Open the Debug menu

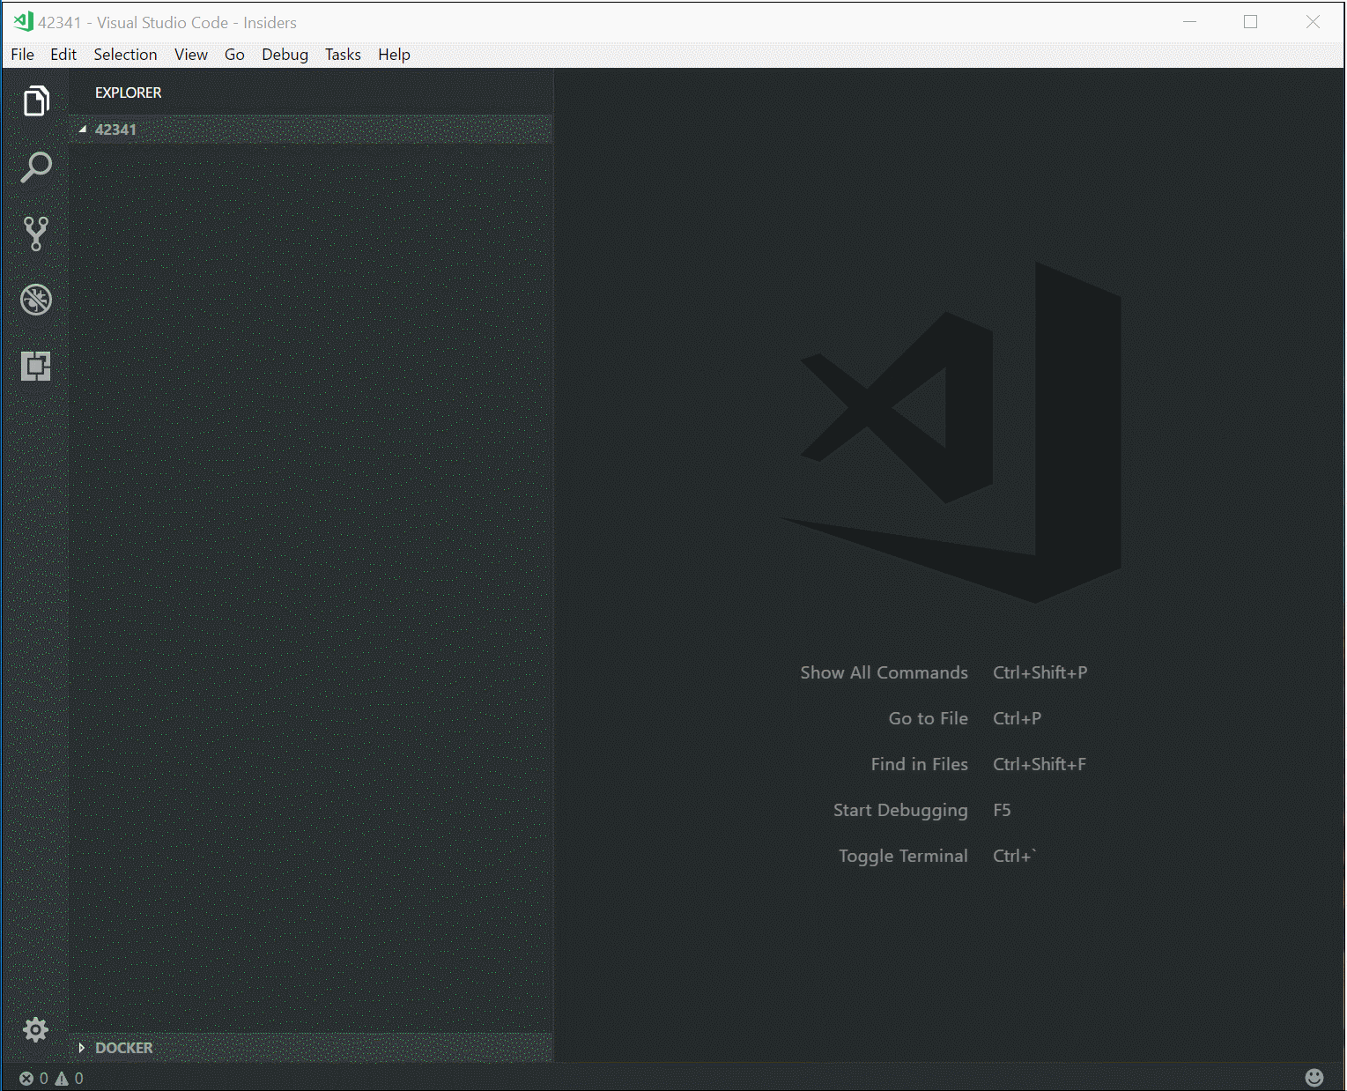coord(285,55)
